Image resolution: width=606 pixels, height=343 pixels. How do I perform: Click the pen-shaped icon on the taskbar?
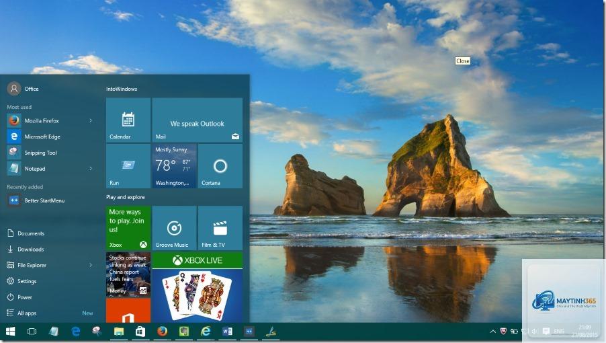271,332
